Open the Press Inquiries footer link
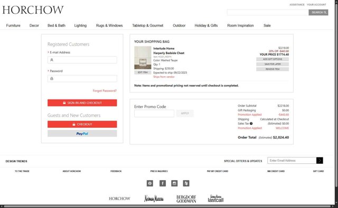This screenshot has height=208, width=338. [159, 171]
